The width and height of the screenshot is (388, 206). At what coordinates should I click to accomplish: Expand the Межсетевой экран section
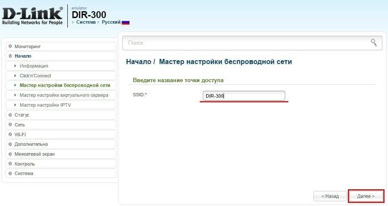point(35,154)
